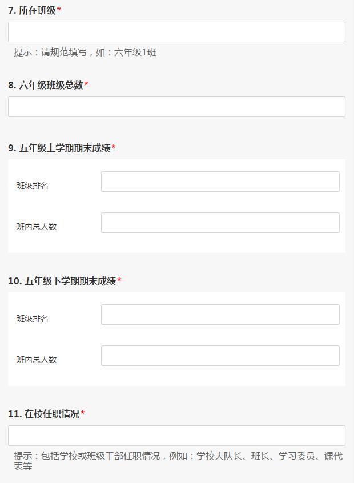Click 班内总人数 input under 五年级下学期期末成绩

(220, 356)
